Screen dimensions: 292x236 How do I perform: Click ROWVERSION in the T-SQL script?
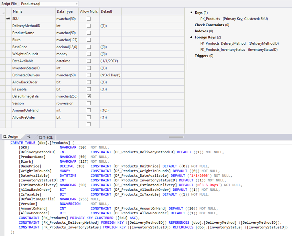[x=70, y=204]
